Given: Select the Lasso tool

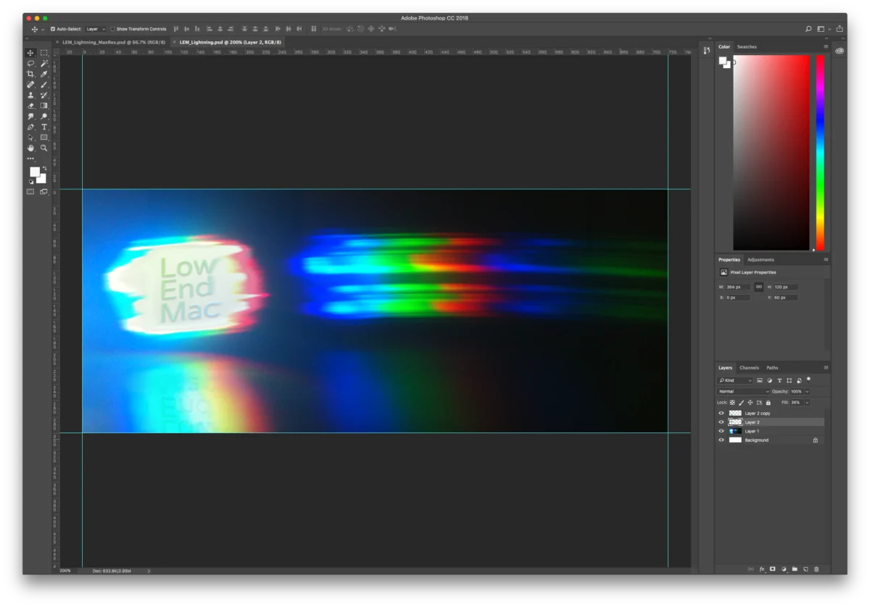Looking at the screenshot, I should pyautogui.click(x=30, y=64).
